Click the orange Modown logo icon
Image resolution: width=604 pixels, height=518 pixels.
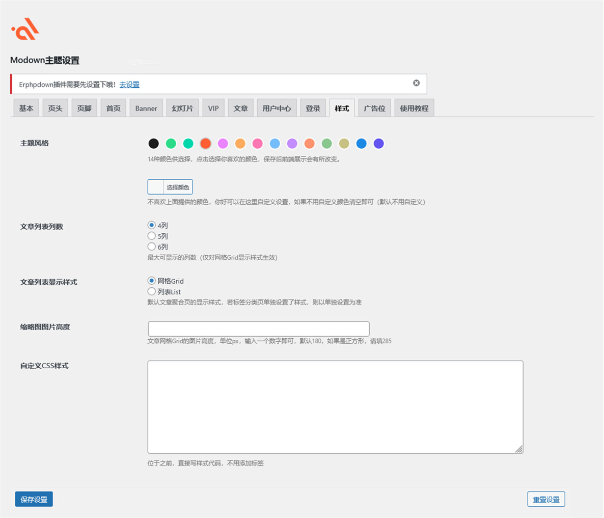pos(25,29)
